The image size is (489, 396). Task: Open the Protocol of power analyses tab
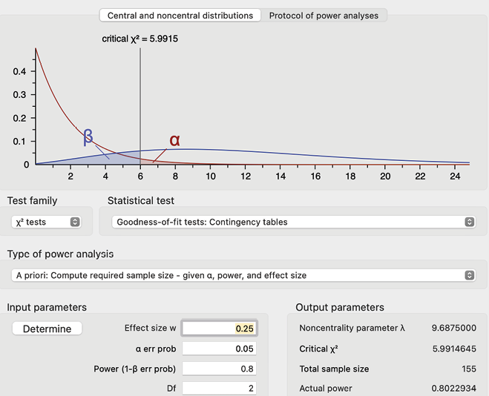pyautogui.click(x=324, y=16)
